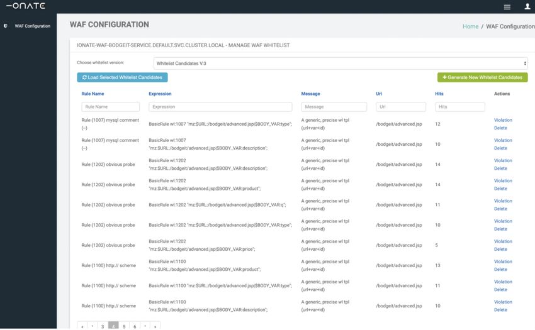Delete rule 1202 BODY_VAR:description row

(x=500, y=168)
